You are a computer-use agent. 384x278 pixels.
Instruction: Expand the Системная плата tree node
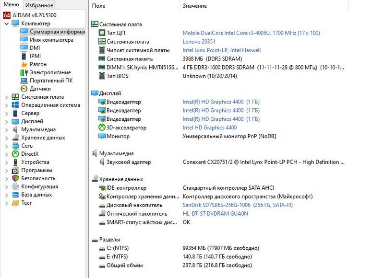(6, 97)
